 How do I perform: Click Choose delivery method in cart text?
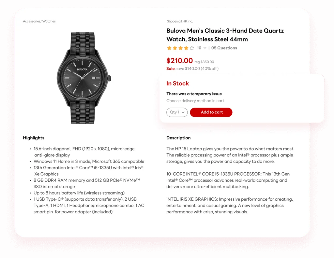[195, 101]
